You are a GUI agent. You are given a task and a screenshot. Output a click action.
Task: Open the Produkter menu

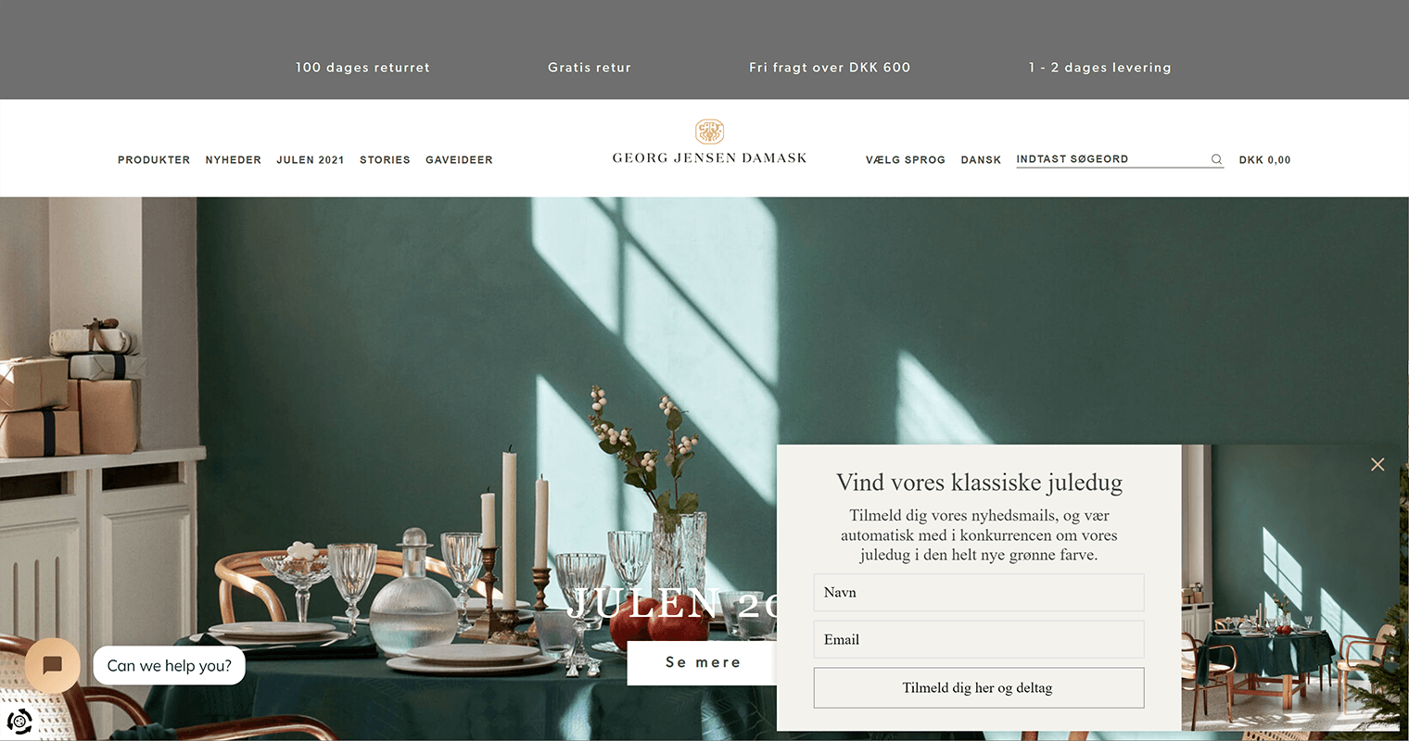click(x=154, y=160)
